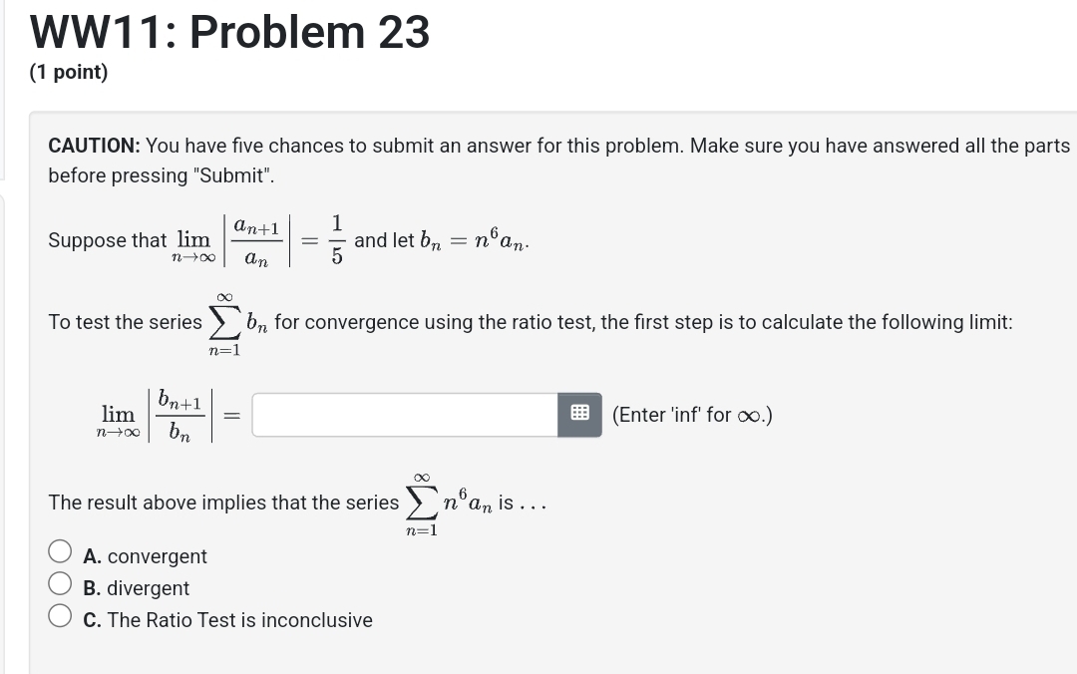1077x674 pixels.
Task: Click the WW11: Problem 23 heading
Action: [x=228, y=31]
